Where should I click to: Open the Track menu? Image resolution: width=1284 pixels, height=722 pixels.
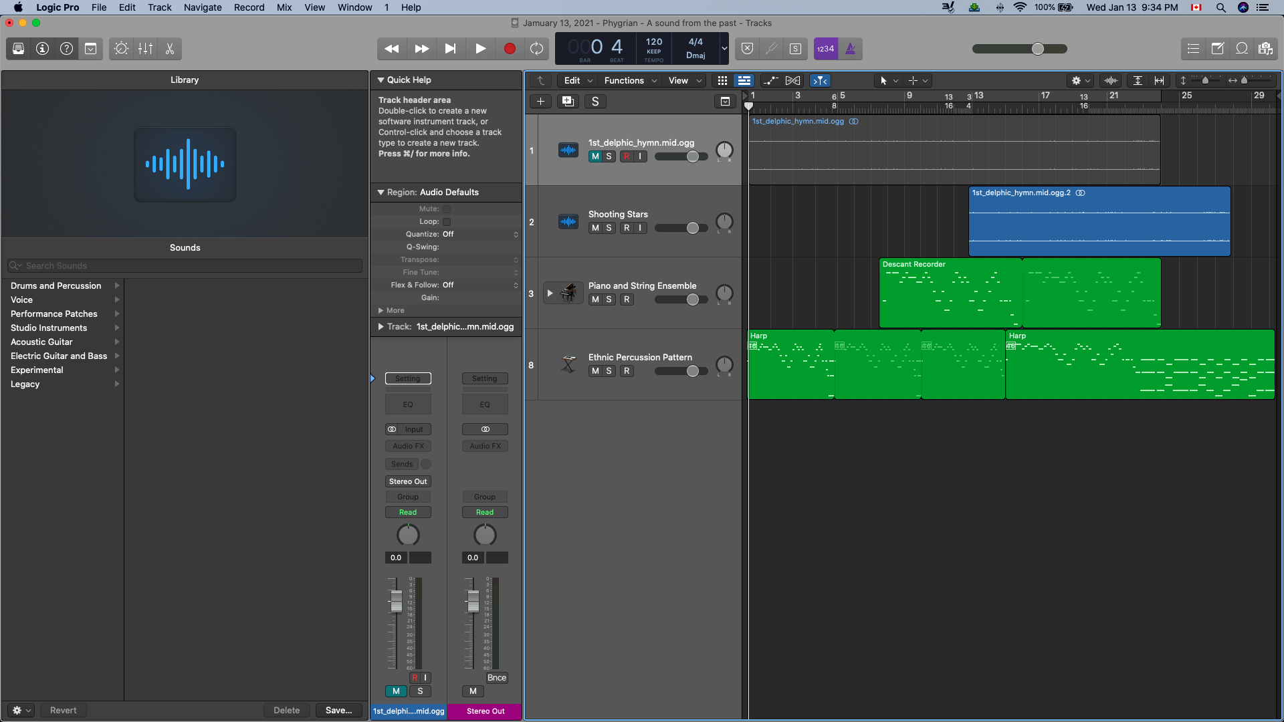point(160,7)
